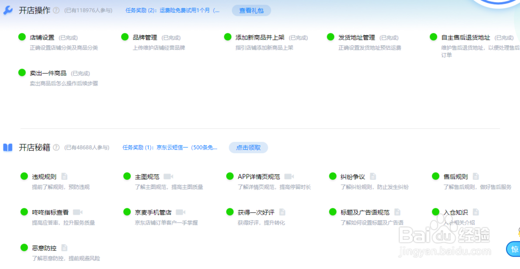
Task: Click the green status dot for 品牌管理
Action: click(x=125, y=37)
